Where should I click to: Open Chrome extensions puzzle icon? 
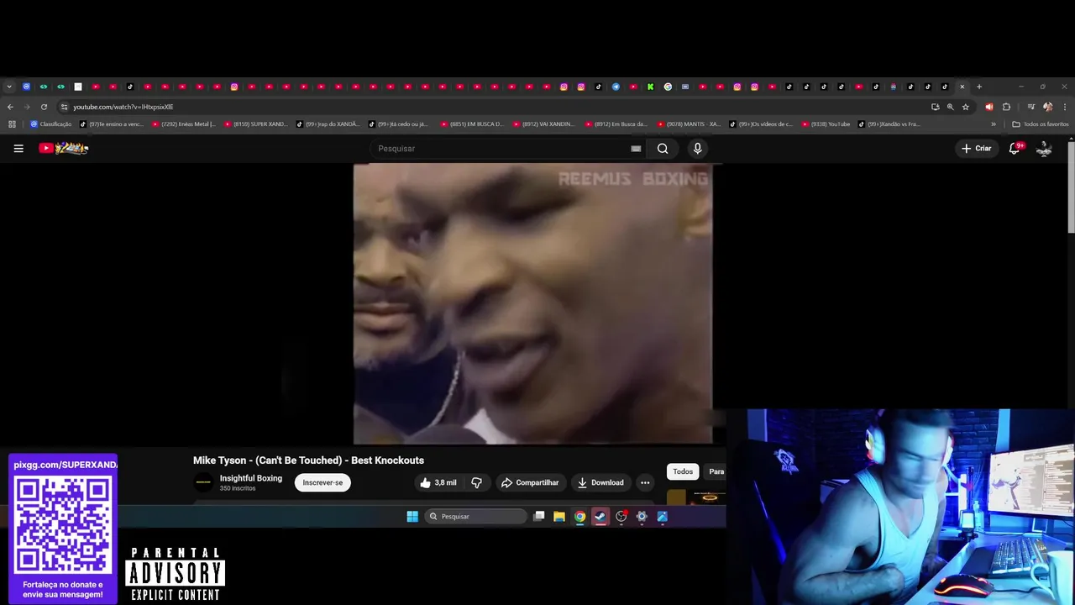(1006, 107)
